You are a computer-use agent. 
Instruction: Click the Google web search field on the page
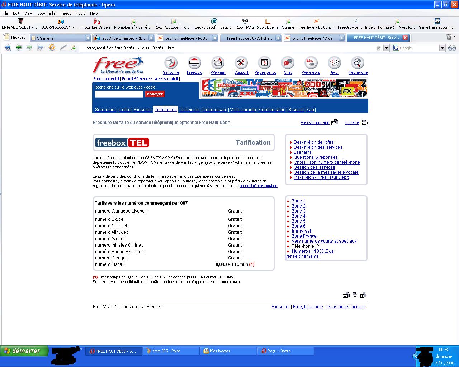pos(119,94)
